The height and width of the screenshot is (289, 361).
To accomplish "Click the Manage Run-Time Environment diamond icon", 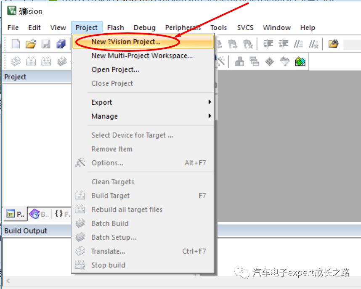I will [270, 61].
